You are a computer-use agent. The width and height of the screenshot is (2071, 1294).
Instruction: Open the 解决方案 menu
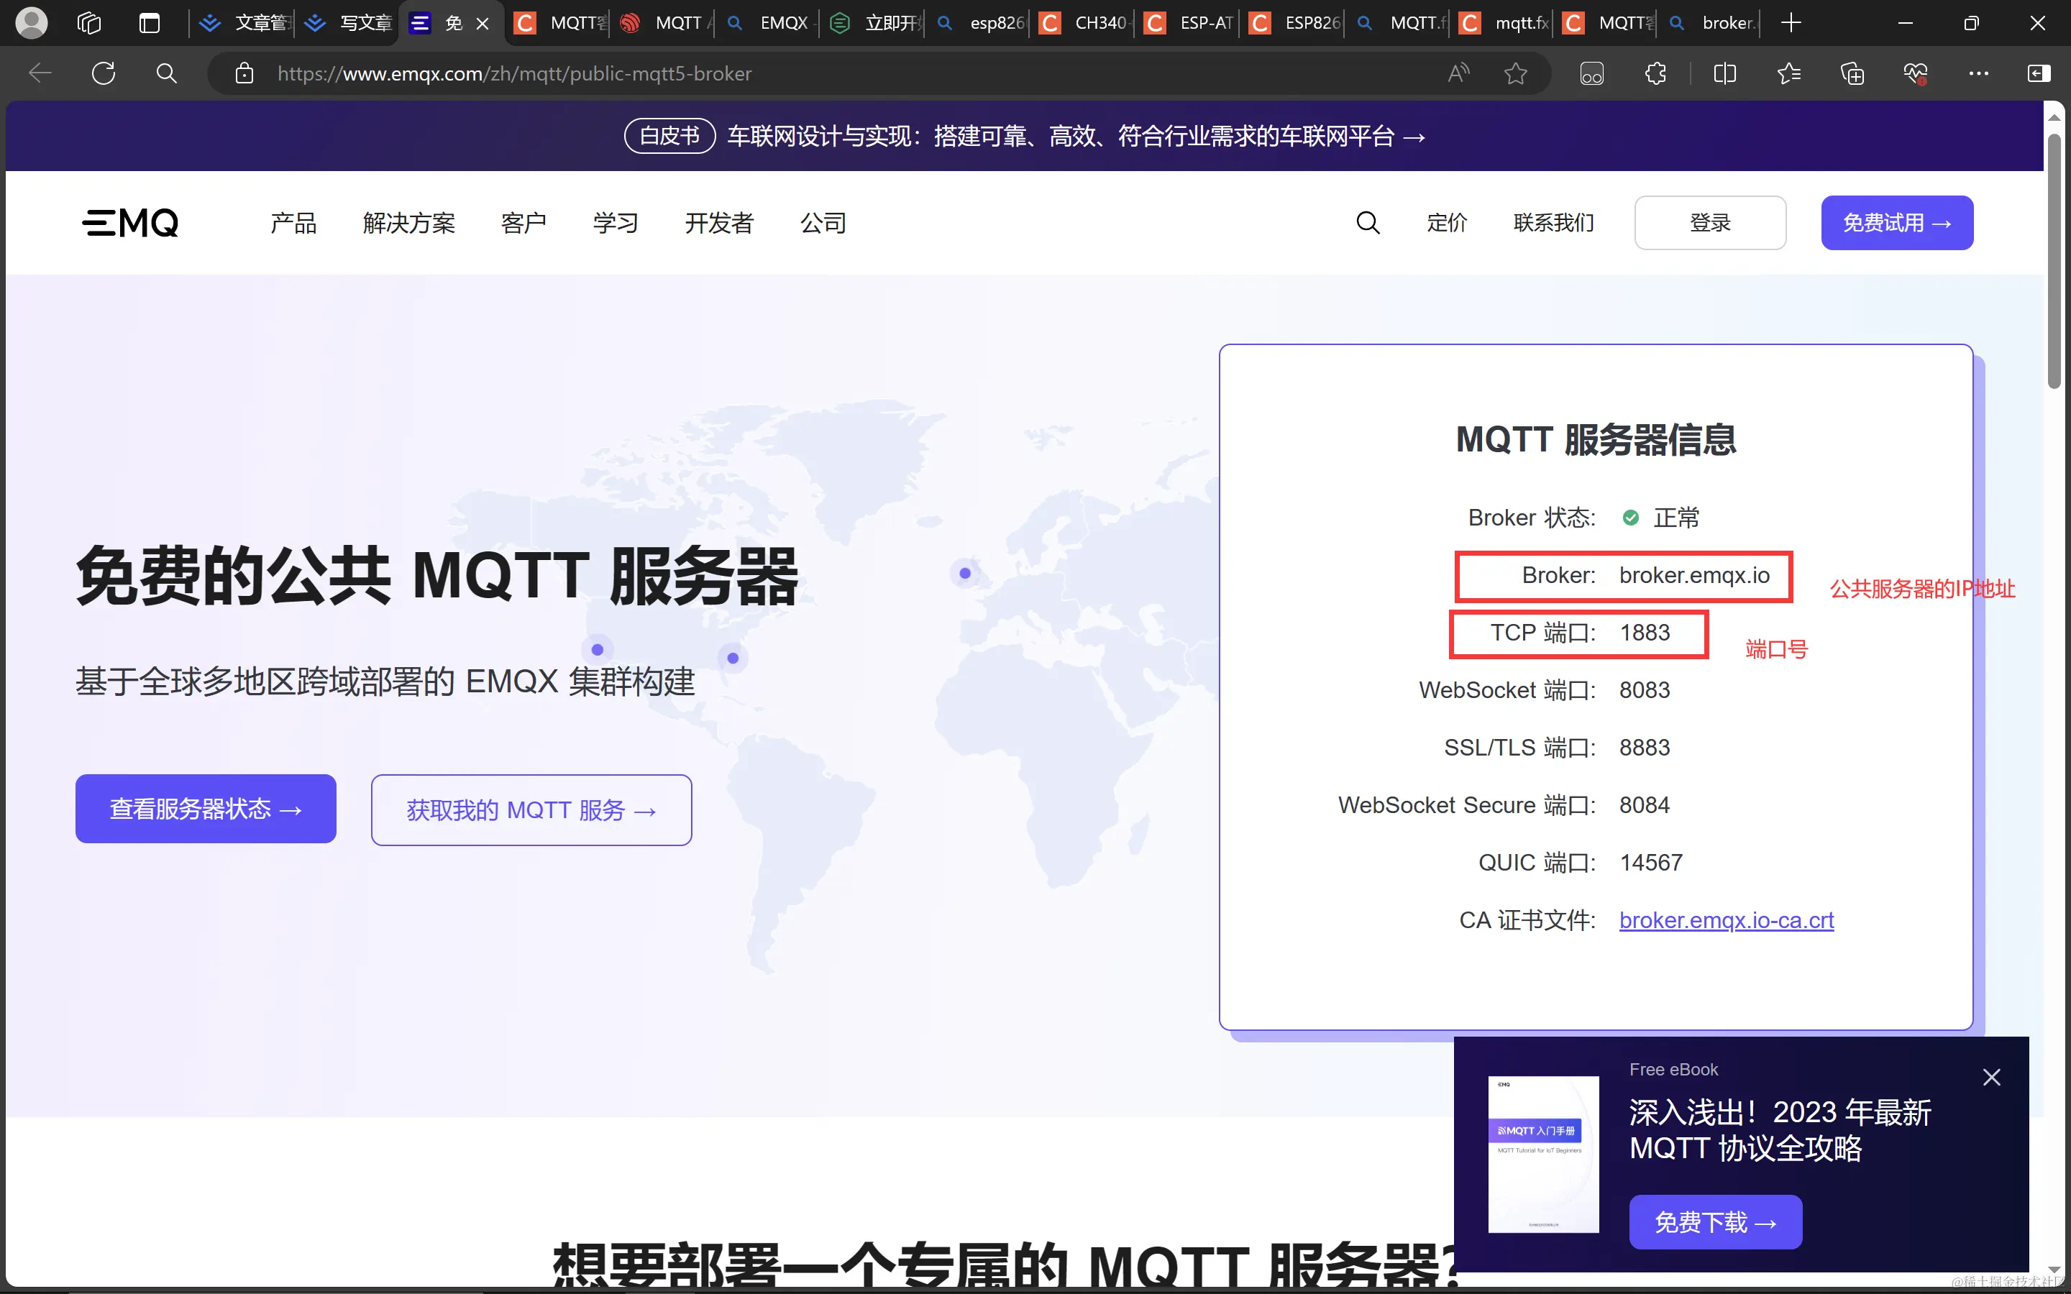point(408,223)
